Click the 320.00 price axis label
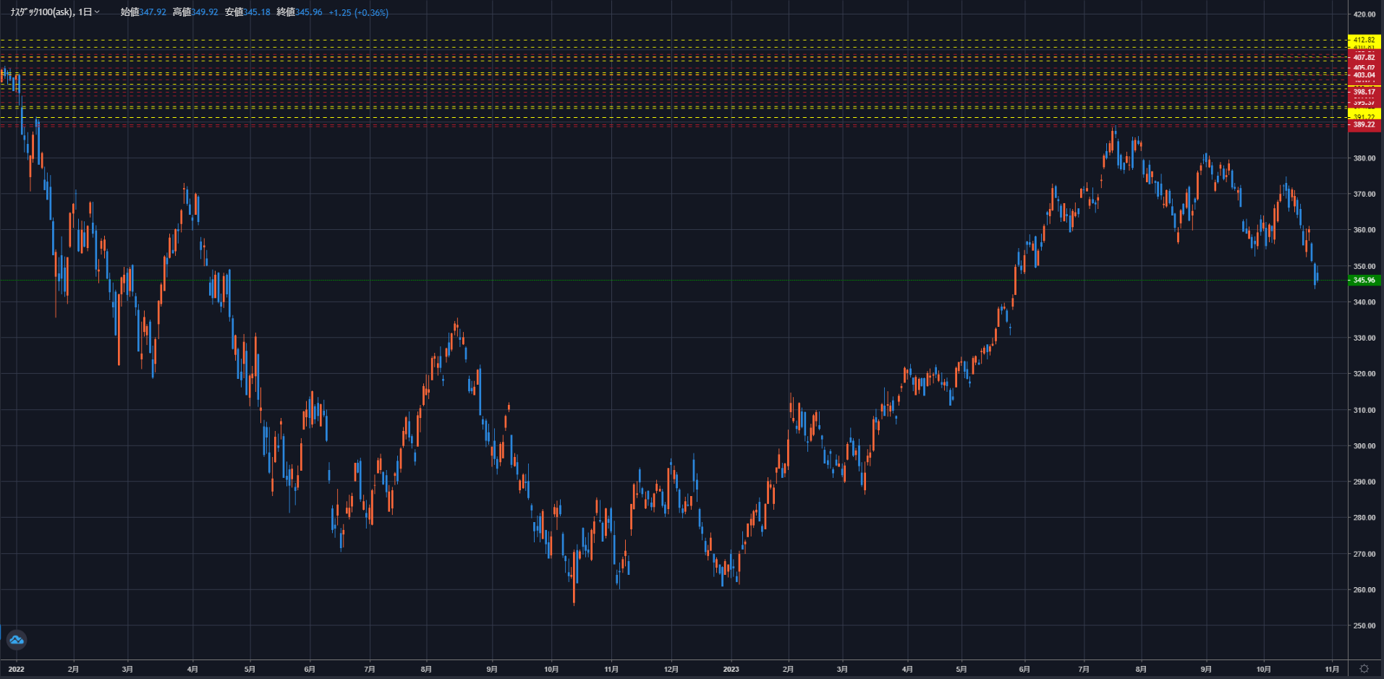The height and width of the screenshot is (679, 1384). pos(1364,374)
